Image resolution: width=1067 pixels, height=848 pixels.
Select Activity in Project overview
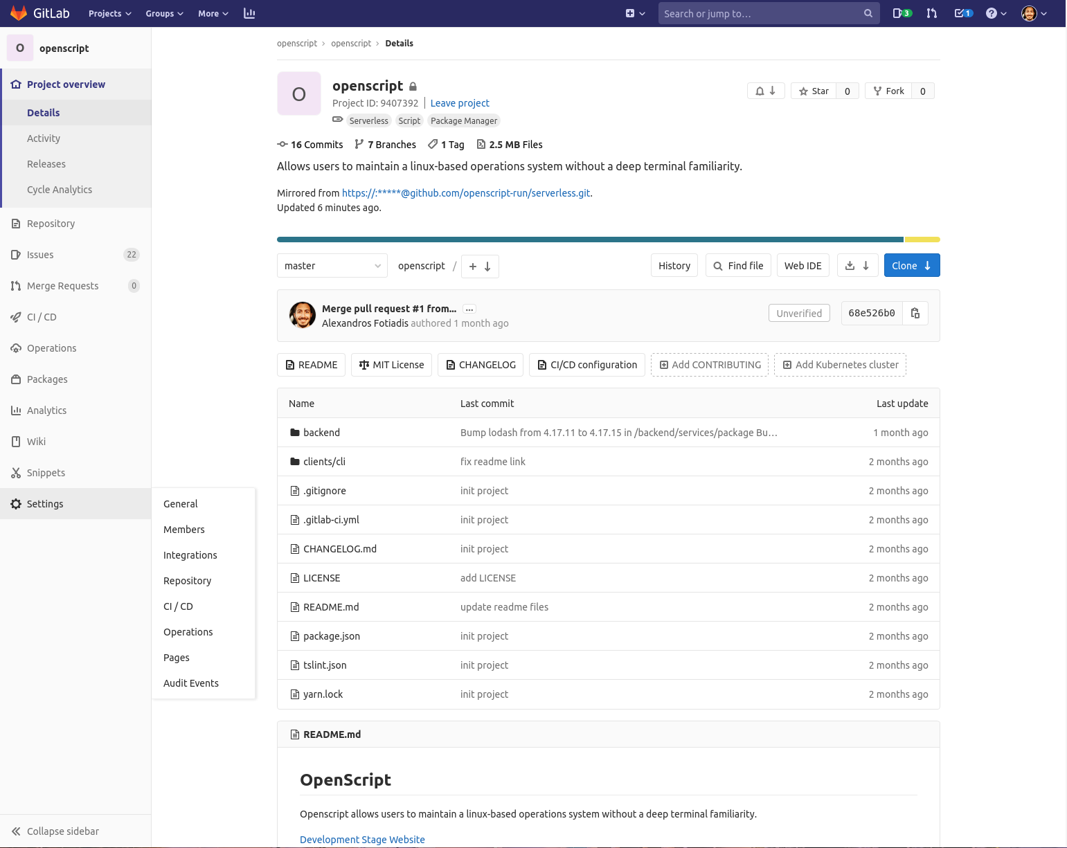point(77,138)
